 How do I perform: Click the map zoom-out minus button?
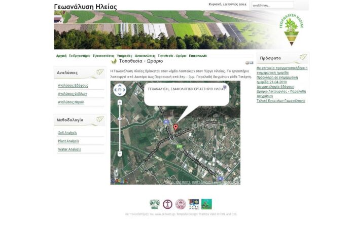(120, 154)
